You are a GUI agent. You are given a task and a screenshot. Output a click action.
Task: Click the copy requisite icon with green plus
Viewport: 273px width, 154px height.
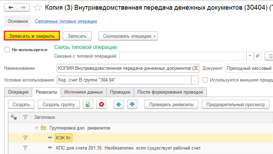(x=88, y=104)
